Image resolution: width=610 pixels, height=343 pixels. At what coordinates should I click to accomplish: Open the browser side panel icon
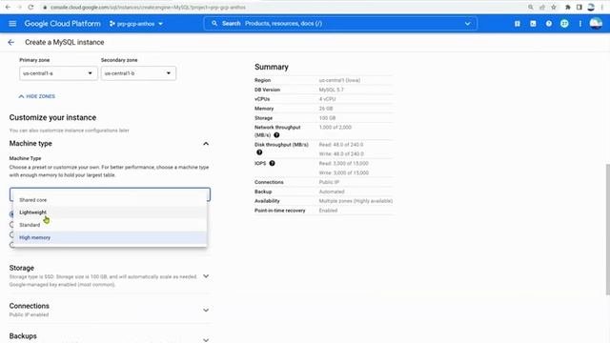tap(579, 7)
